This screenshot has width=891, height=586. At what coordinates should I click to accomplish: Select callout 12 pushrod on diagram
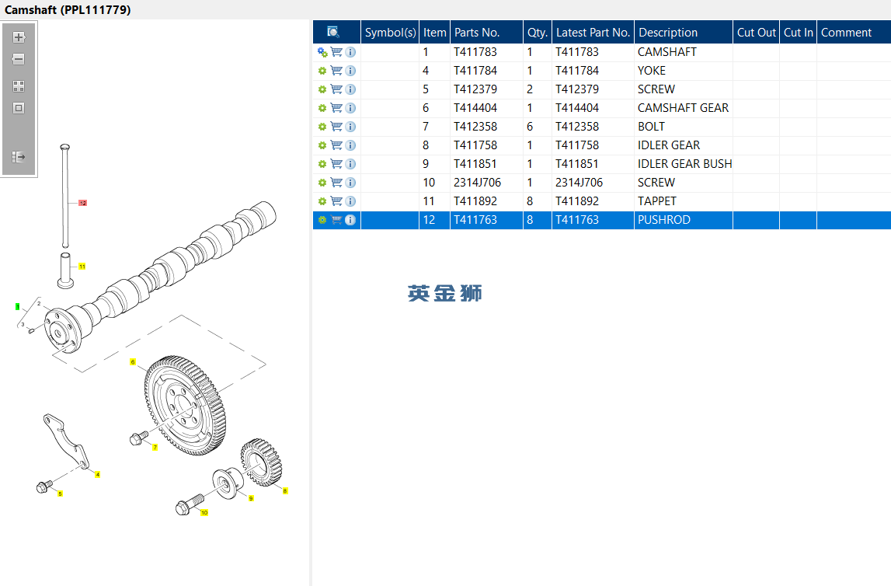tap(83, 203)
